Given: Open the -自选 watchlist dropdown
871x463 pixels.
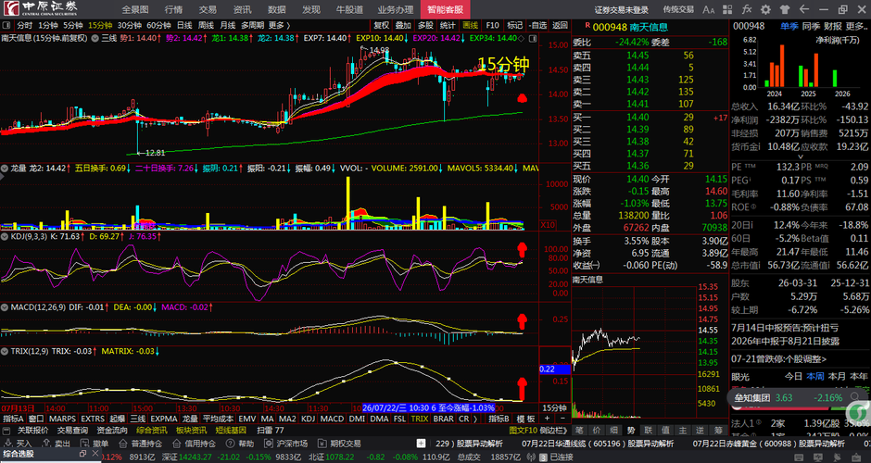Looking at the screenshot, I should point(537,26).
